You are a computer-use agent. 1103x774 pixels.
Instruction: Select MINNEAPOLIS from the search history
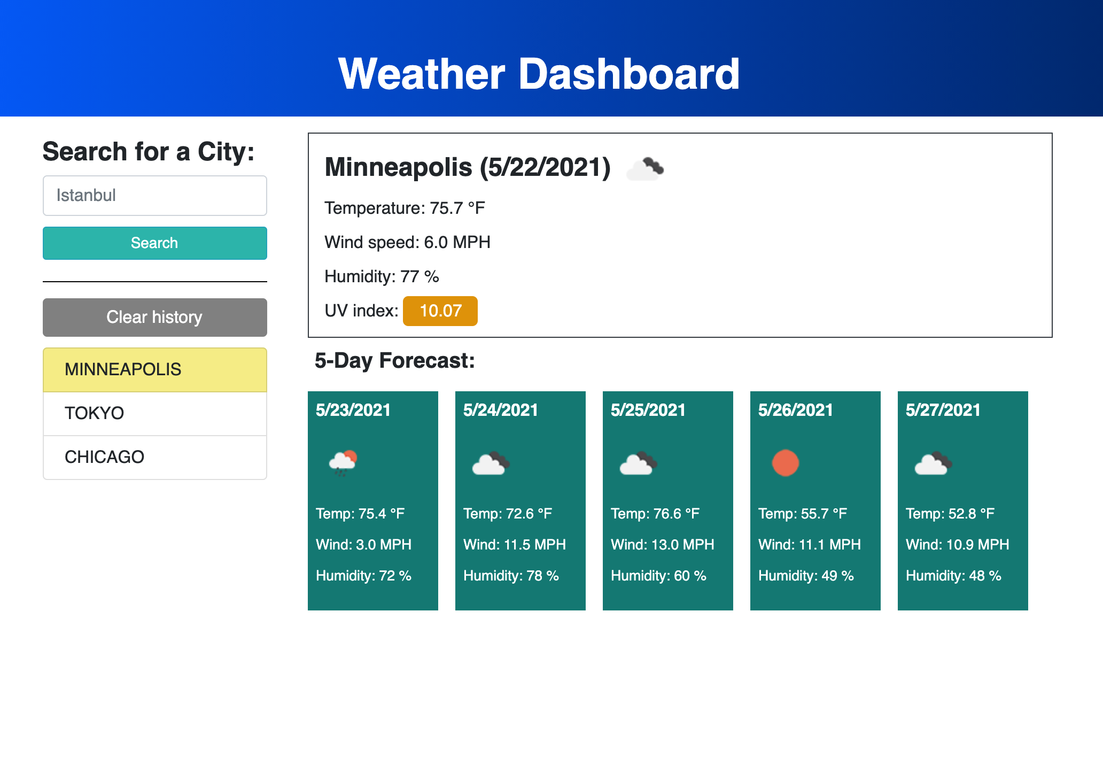click(154, 369)
